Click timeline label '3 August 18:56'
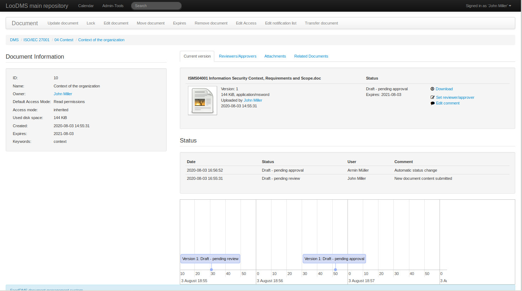 point(270,281)
